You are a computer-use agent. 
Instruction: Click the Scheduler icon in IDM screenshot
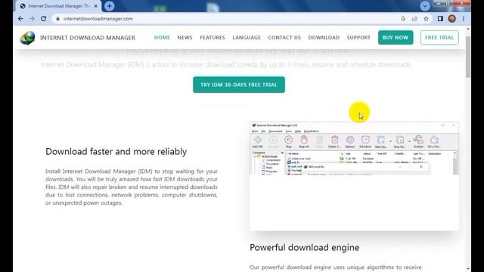coord(365,141)
